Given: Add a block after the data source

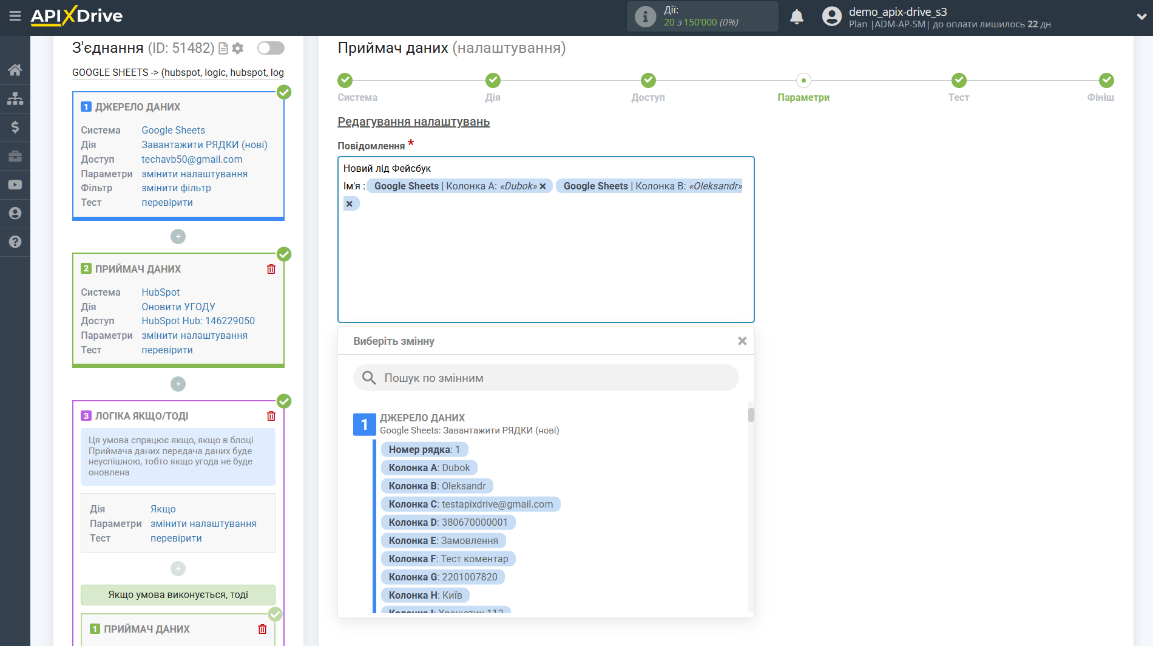Looking at the screenshot, I should pos(178,236).
